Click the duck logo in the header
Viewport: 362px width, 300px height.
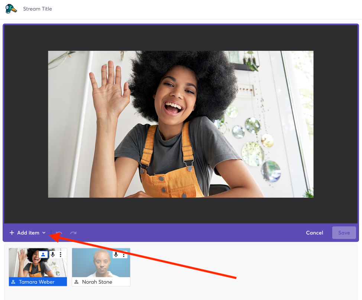11,9
